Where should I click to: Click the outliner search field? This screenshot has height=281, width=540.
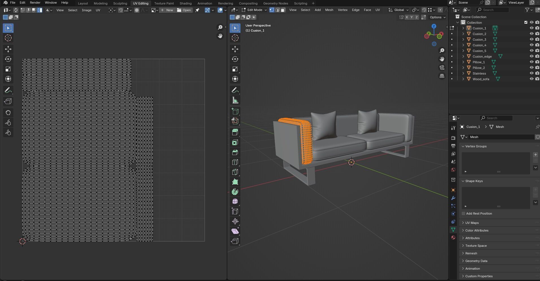(x=493, y=10)
